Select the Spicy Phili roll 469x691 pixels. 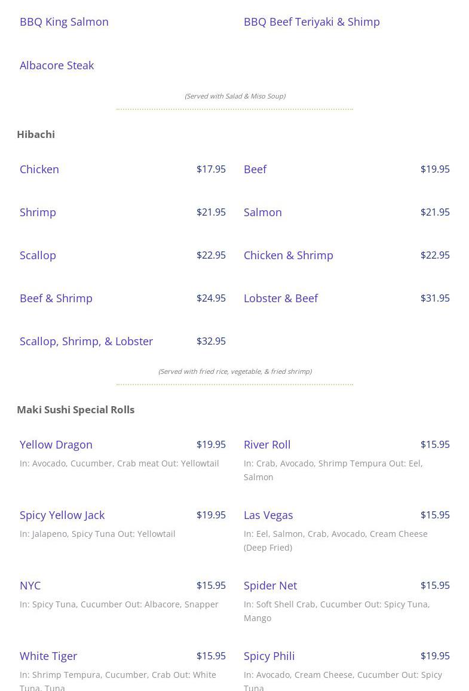coord(269,656)
